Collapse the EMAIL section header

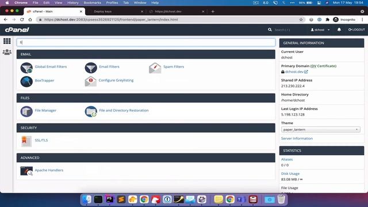click(x=145, y=54)
